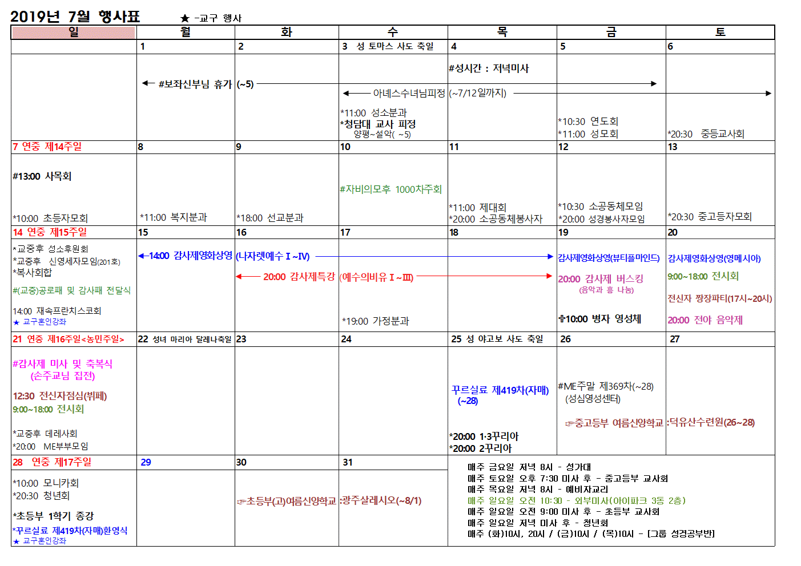The height and width of the screenshot is (566, 801).
Task: Click '#13:00 사목회' entry
Action: (x=42, y=176)
